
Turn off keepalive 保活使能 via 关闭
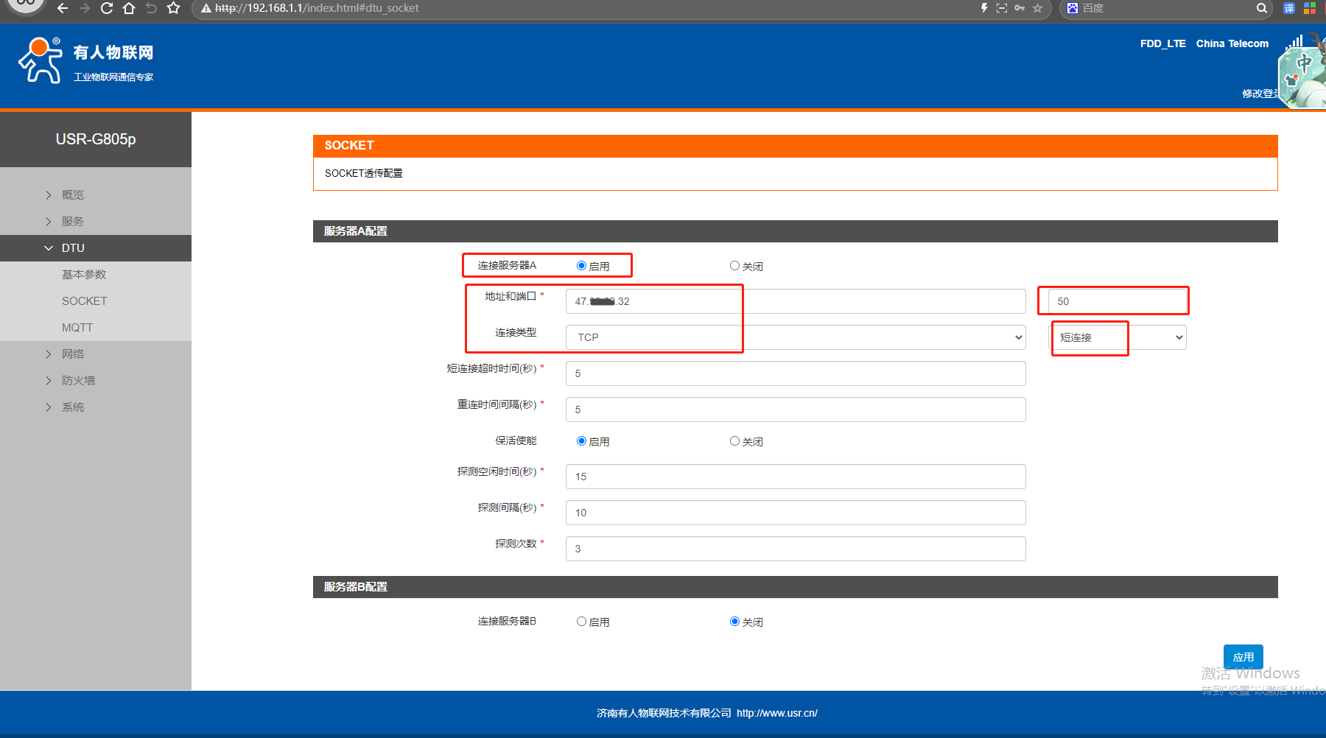click(734, 441)
